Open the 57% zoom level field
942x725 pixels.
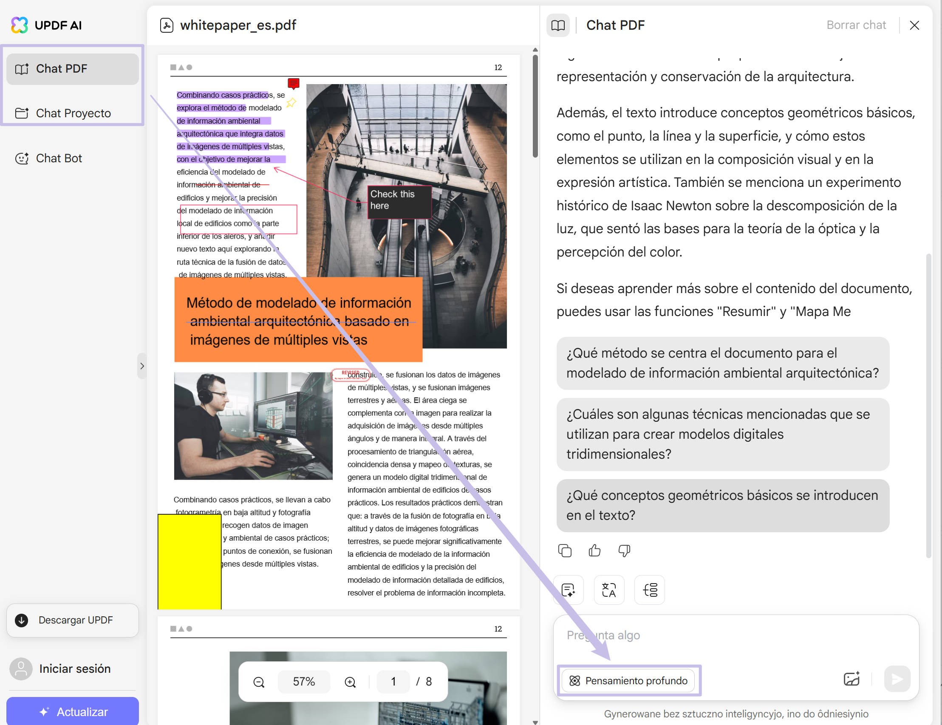tap(304, 682)
